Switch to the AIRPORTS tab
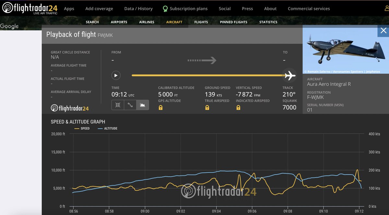 pos(119,22)
